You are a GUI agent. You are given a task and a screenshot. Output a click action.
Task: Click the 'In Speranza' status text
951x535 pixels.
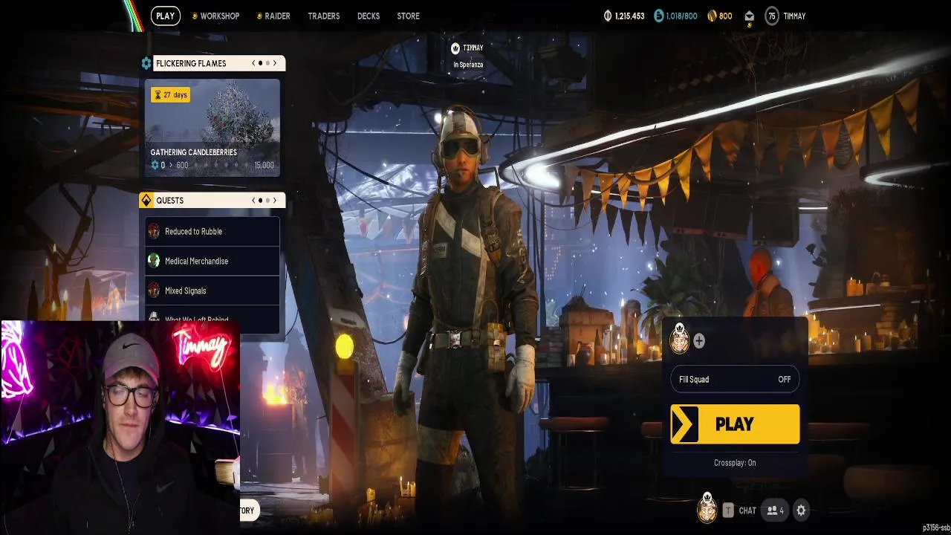pyautogui.click(x=468, y=65)
